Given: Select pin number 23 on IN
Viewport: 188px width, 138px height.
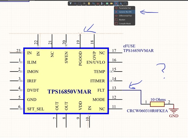Looking at the screenshot, I should click(18, 51).
